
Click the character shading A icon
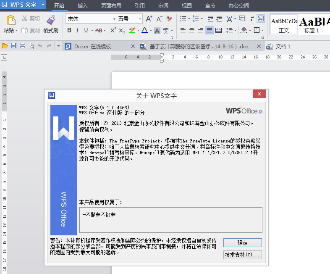click(157, 31)
